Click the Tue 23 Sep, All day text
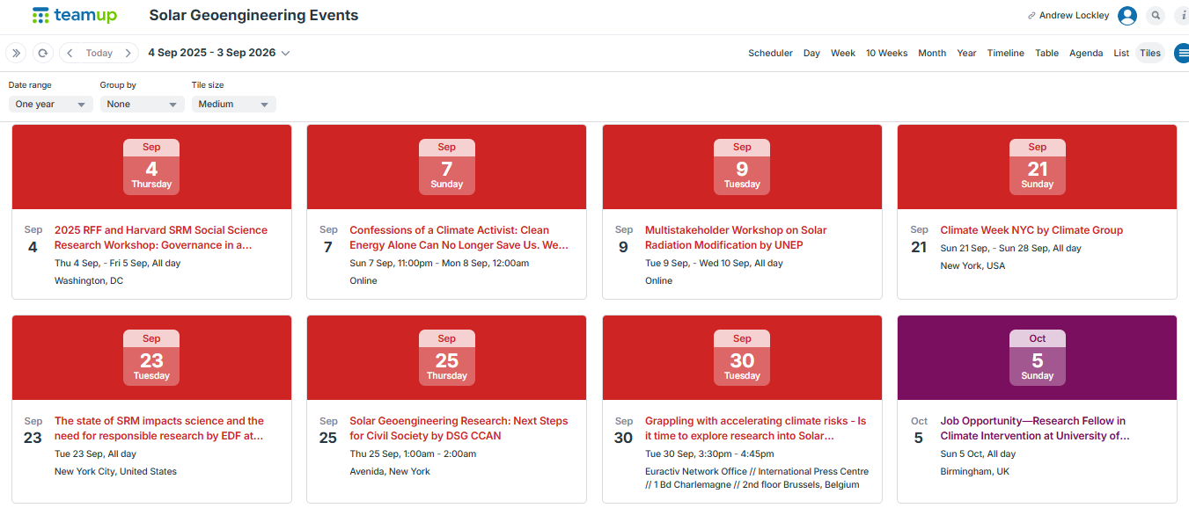 [x=95, y=454]
